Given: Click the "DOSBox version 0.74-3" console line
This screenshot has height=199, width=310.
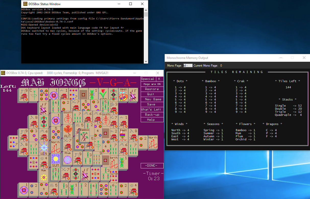Looking at the screenshot, I should [37, 9].
